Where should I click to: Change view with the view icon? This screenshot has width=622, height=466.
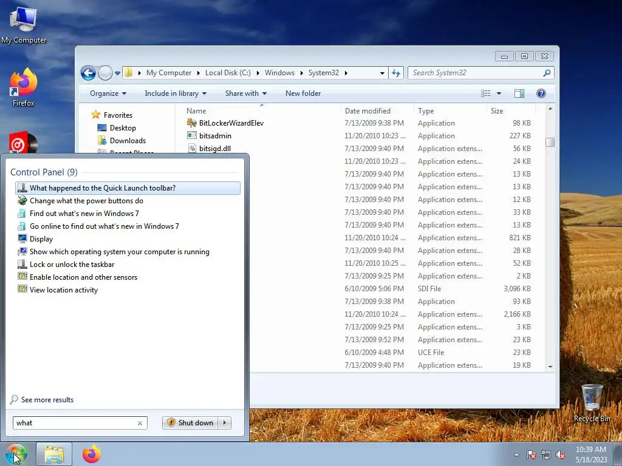click(486, 93)
